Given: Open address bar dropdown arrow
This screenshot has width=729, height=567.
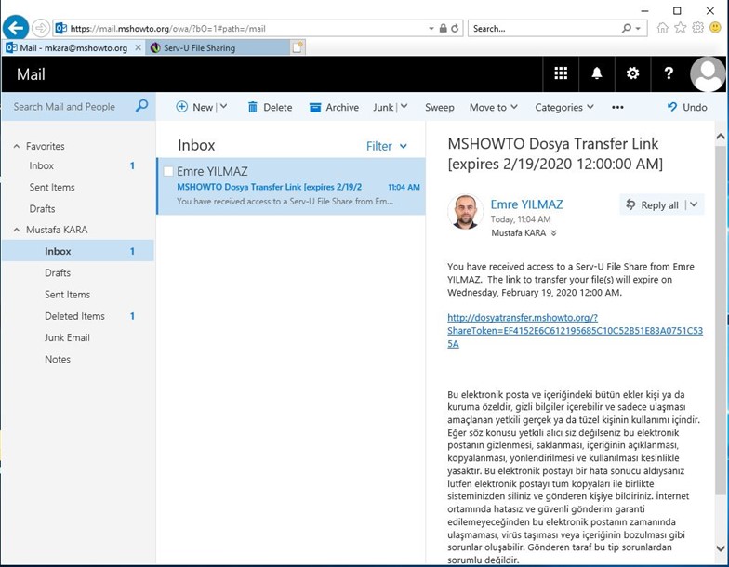Looking at the screenshot, I should tap(431, 28).
